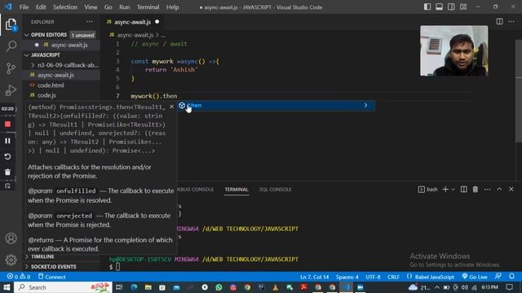This screenshot has height=293, width=522.
Task: Open code.html in the explorer
Action: pyautogui.click(x=61, y=85)
